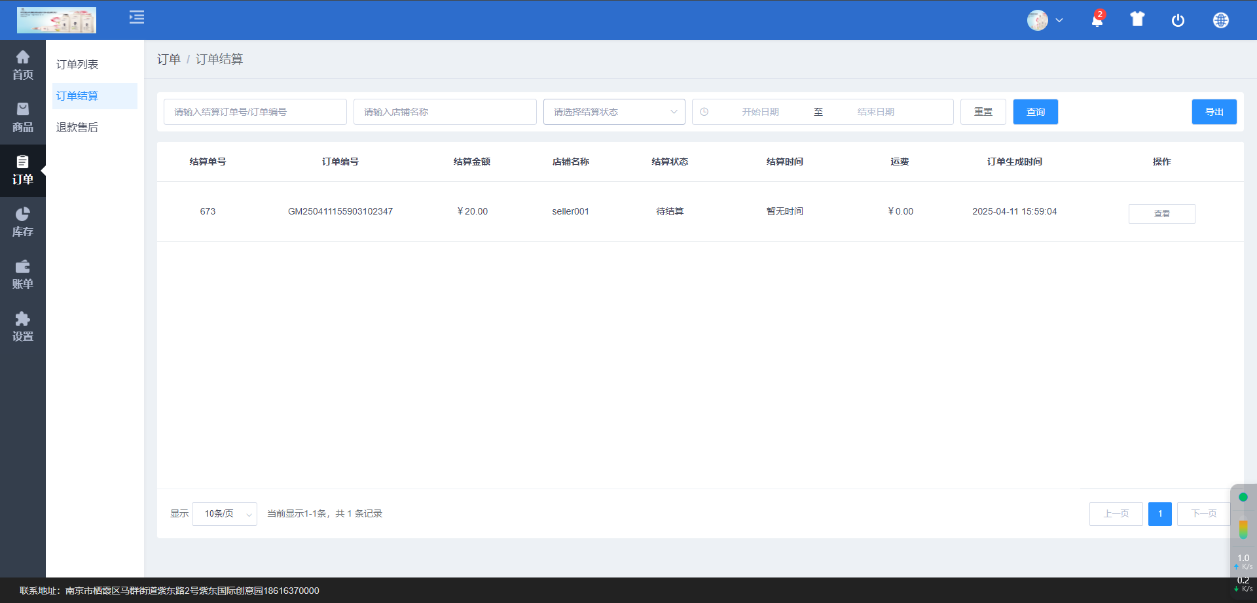Viewport: 1257px width, 603px height.
Task: Select 订单列表 in the submenu
Action: (x=77, y=65)
